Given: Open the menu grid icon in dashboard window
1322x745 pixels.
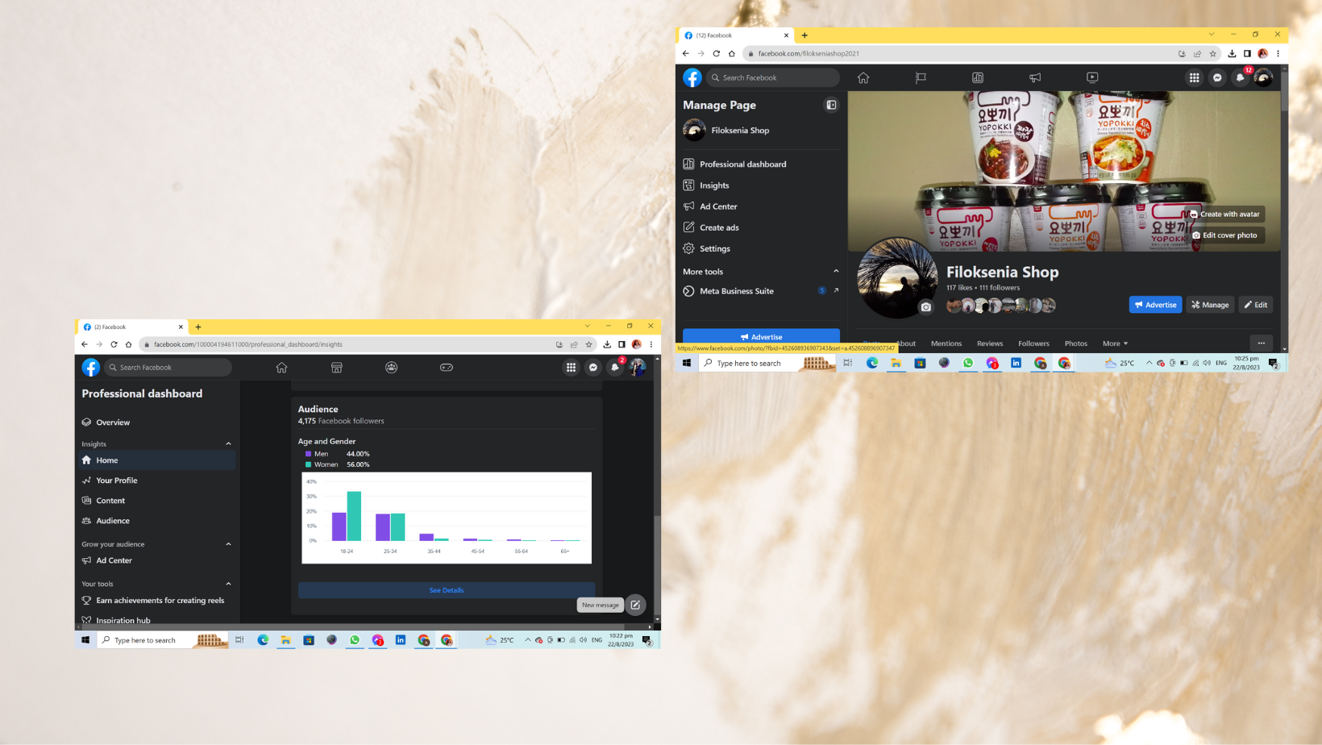Looking at the screenshot, I should pos(571,368).
